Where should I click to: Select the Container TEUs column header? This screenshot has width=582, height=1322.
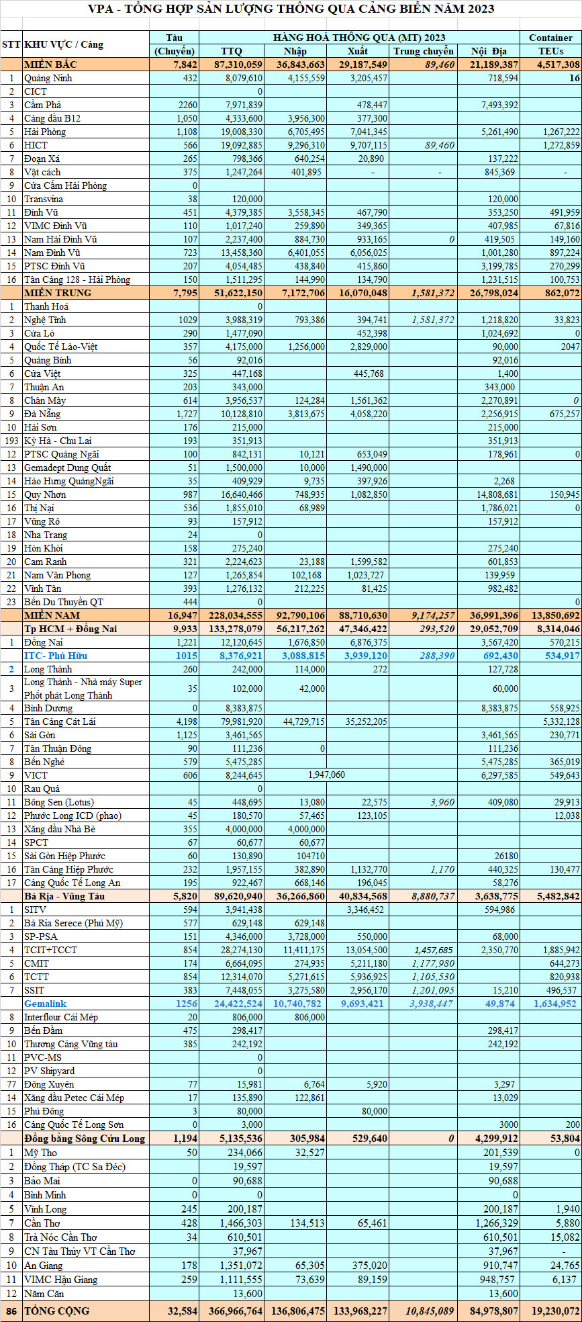pos(550,44)
